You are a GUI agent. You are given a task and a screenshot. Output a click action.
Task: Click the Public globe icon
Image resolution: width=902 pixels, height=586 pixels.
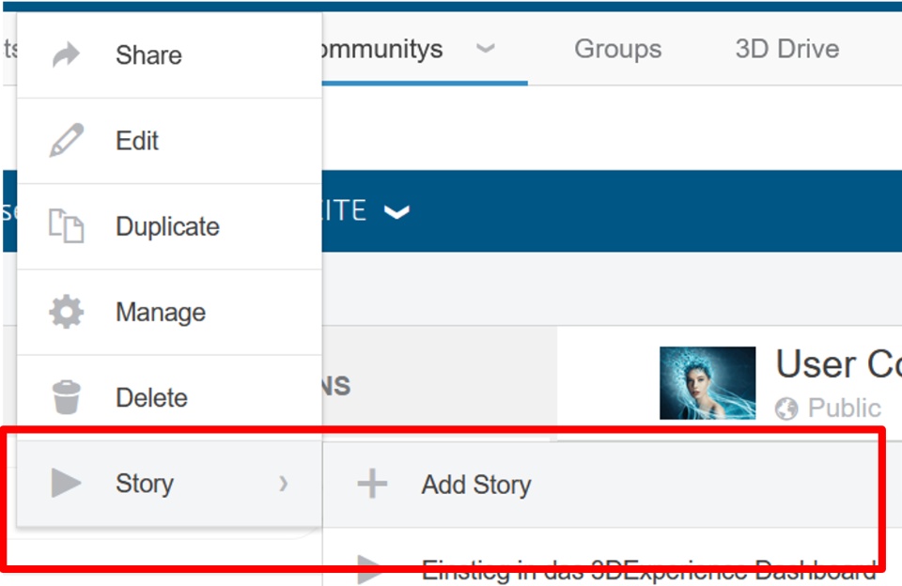[x=786, y=409]
